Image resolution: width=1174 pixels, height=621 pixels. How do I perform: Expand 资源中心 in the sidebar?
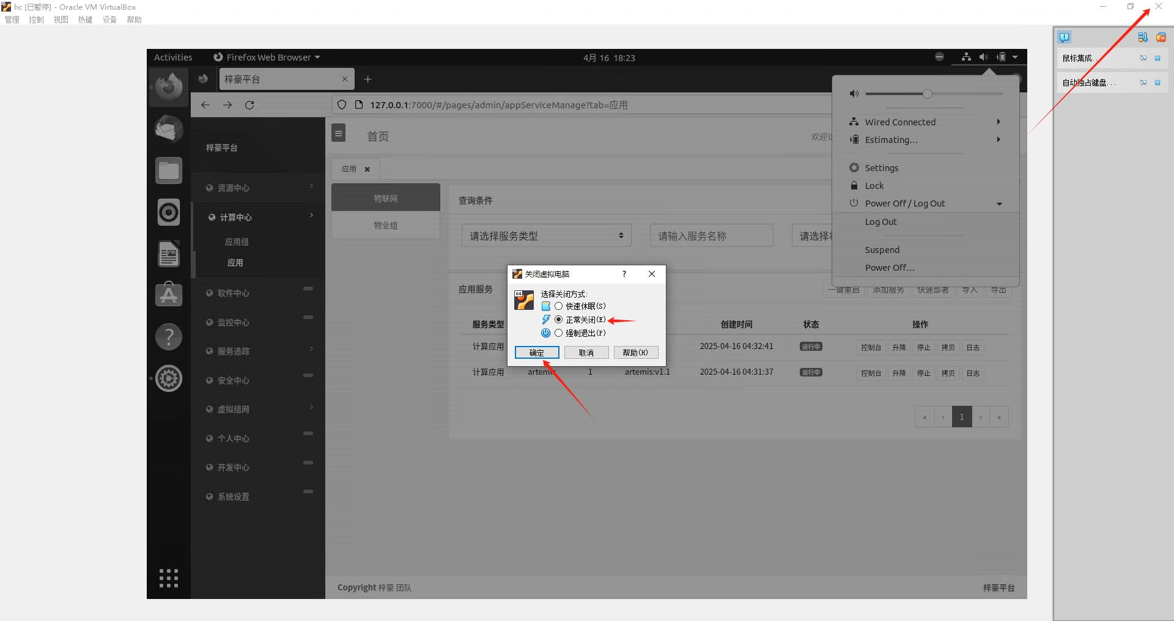[x=258, y=188]
